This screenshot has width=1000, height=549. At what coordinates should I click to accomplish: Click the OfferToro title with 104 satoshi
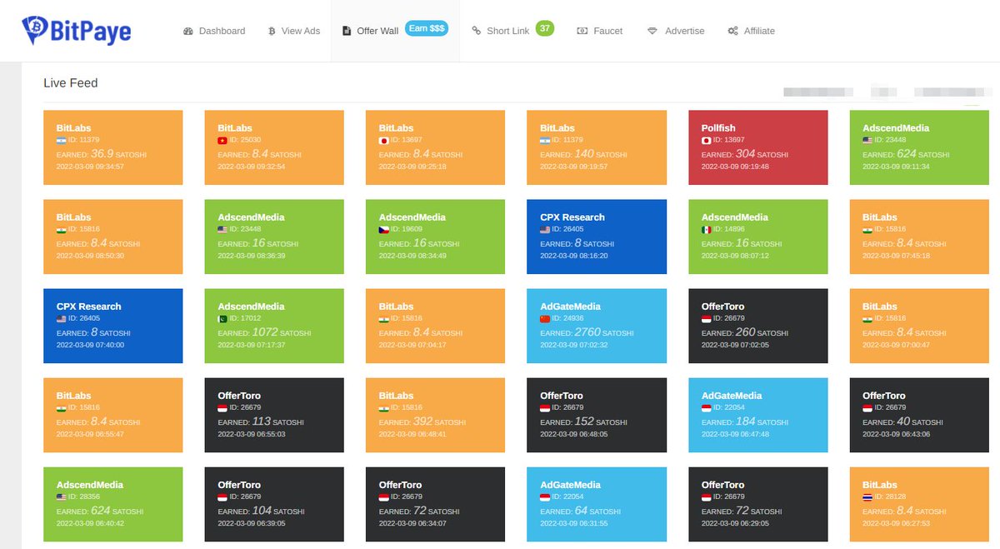pos(239,485)
